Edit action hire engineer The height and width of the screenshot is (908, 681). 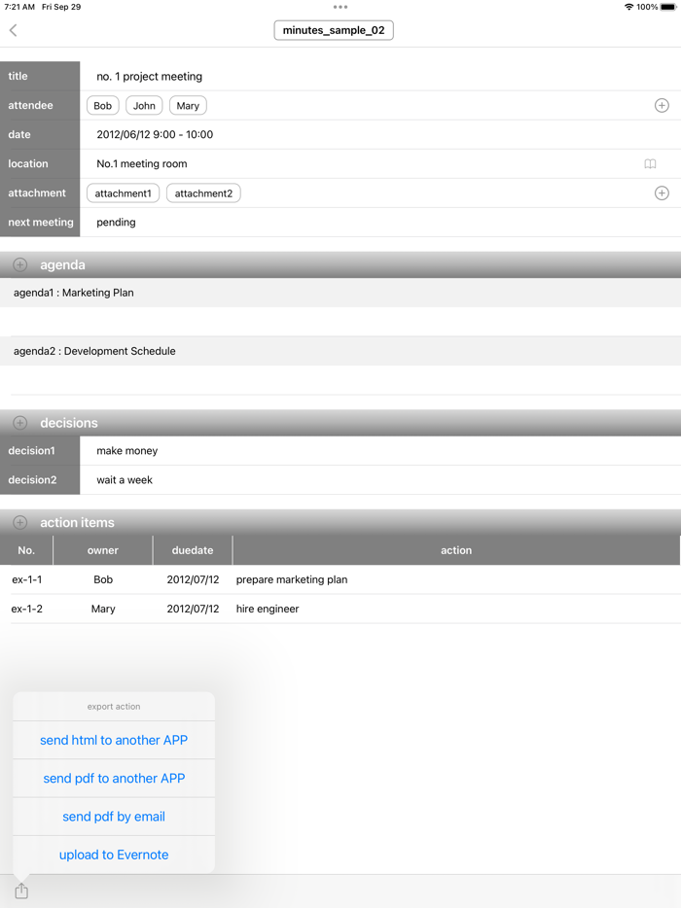click(x=268, y=609)
